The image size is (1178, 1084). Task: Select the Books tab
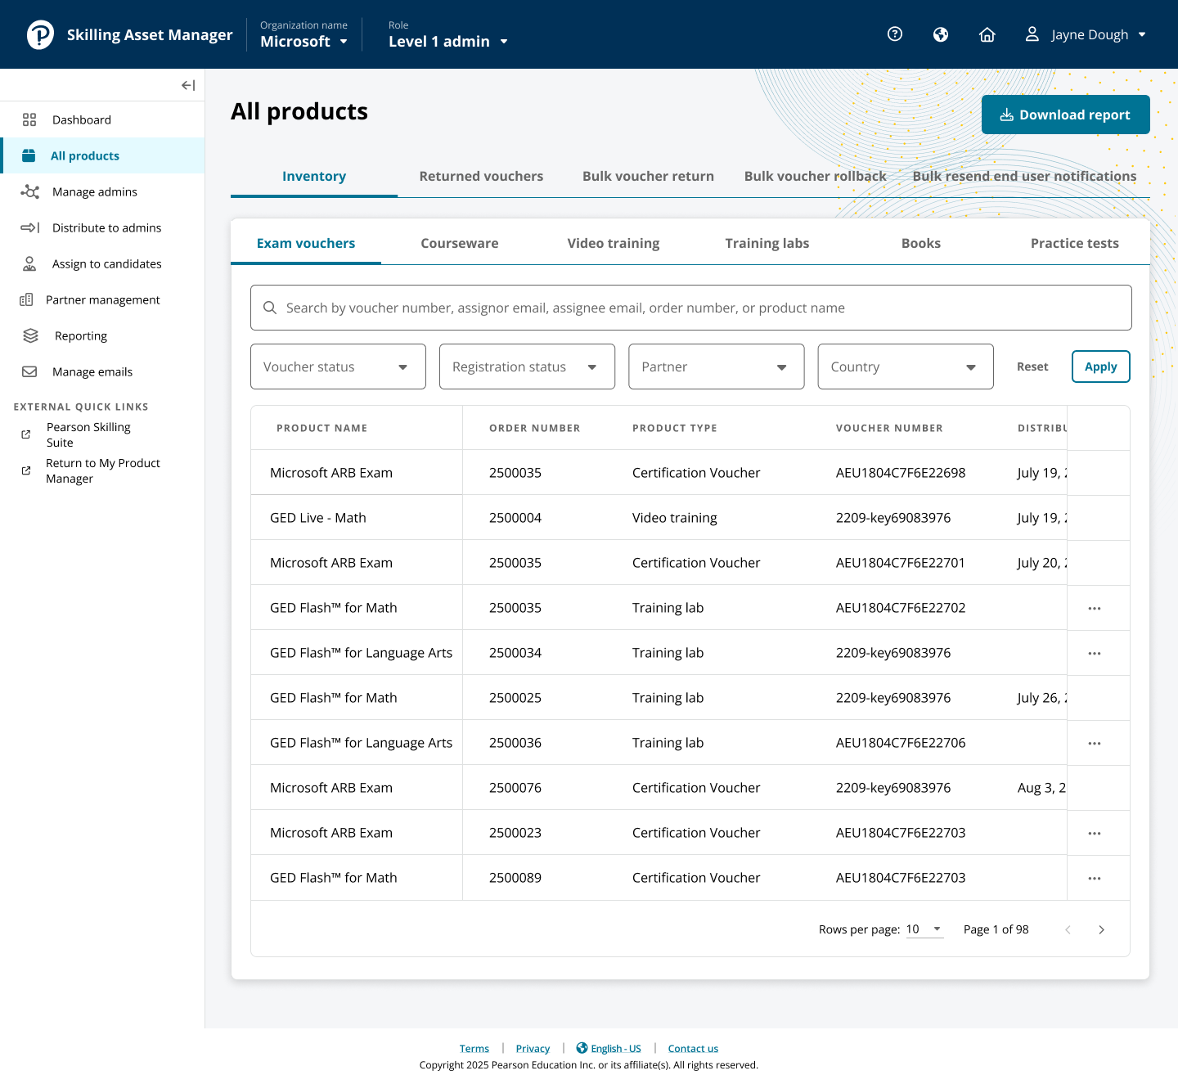coord(921,243)
